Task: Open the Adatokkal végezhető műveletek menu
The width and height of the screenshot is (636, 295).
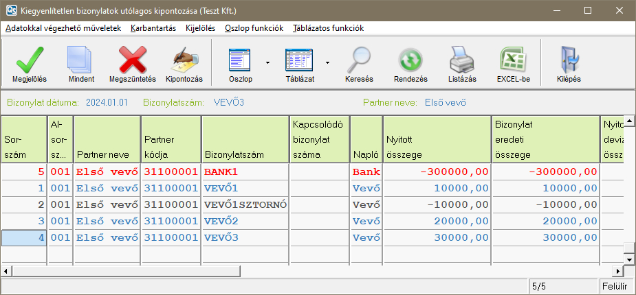Action: click(x=63, y=28)
